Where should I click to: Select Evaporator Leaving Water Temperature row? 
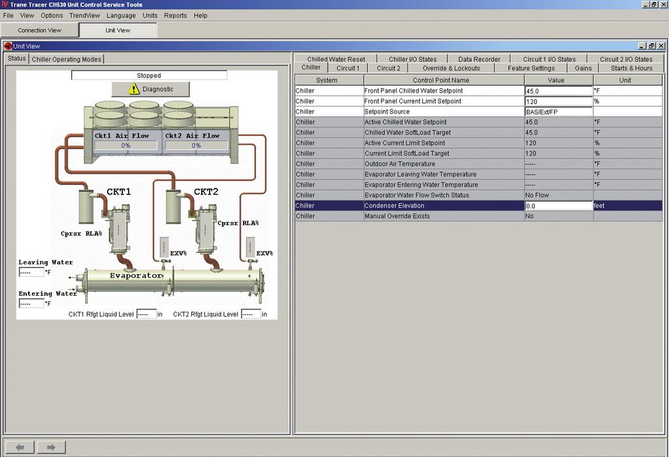point(478,174)
